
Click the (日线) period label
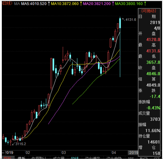7,3
